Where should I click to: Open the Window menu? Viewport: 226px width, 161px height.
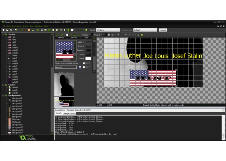coord(39,26)
